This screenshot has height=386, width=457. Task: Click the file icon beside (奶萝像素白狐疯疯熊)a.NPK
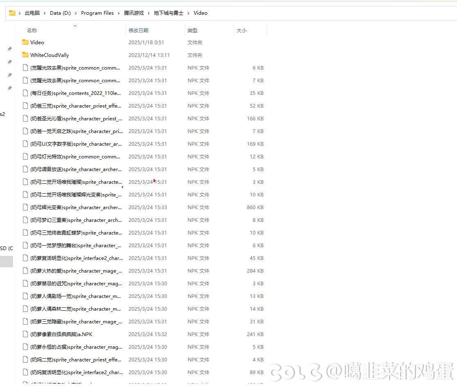(x=25, y=334)
